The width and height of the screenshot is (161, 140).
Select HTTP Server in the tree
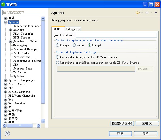coord(22,37)
